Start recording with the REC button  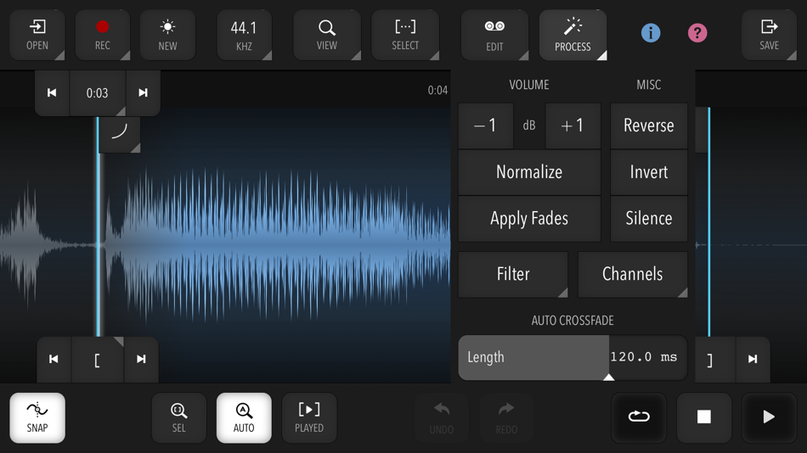pos(103,35)
